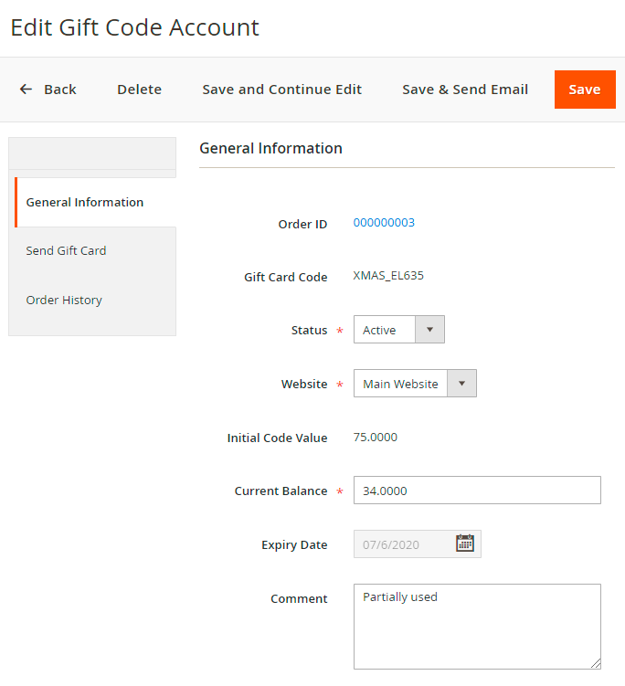The width and height of the screenshot is (625, 686).
Task: Click the Gift Card Code value XMAS_EL635
Action: (x=388, y=275)
